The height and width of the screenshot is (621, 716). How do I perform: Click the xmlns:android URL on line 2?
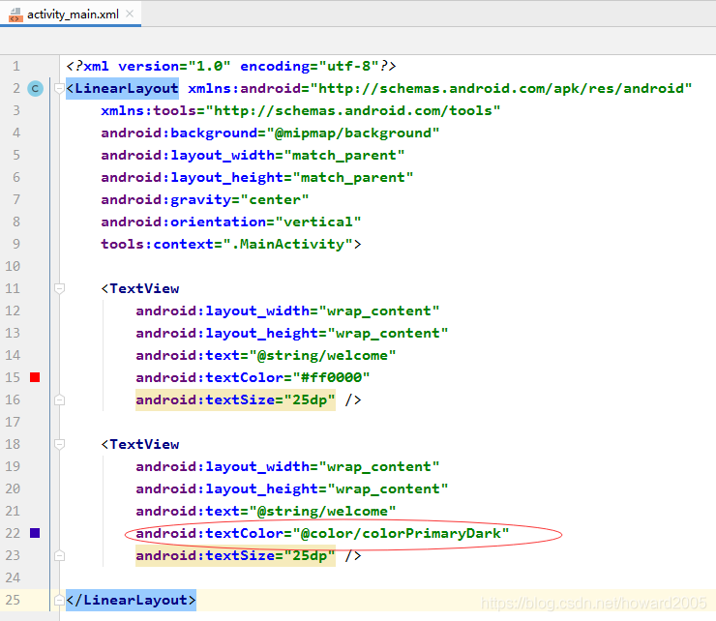tap(501, 89)
